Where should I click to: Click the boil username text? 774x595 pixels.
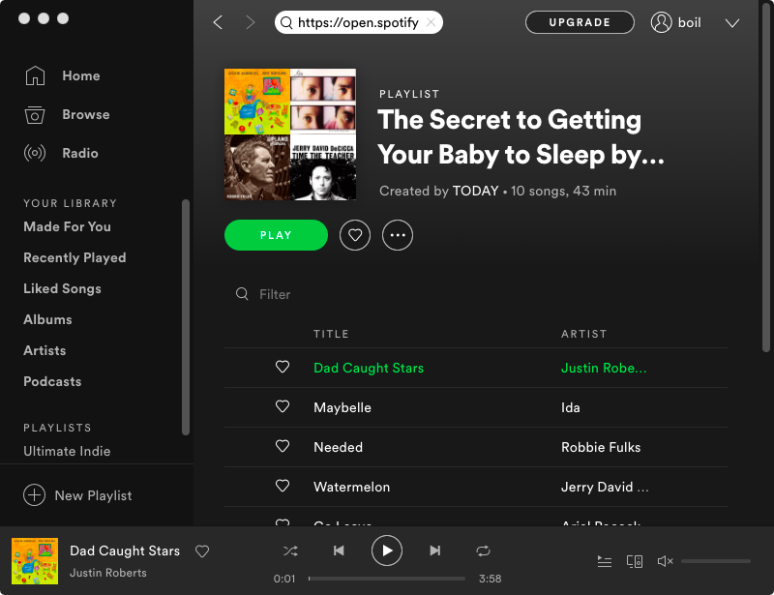coord(690,22)
